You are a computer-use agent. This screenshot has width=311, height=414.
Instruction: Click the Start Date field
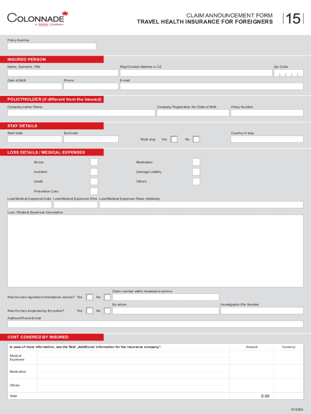click(35, 139)
